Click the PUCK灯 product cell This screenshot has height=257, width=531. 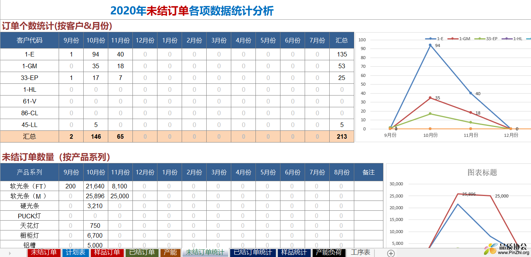[30, 216]
